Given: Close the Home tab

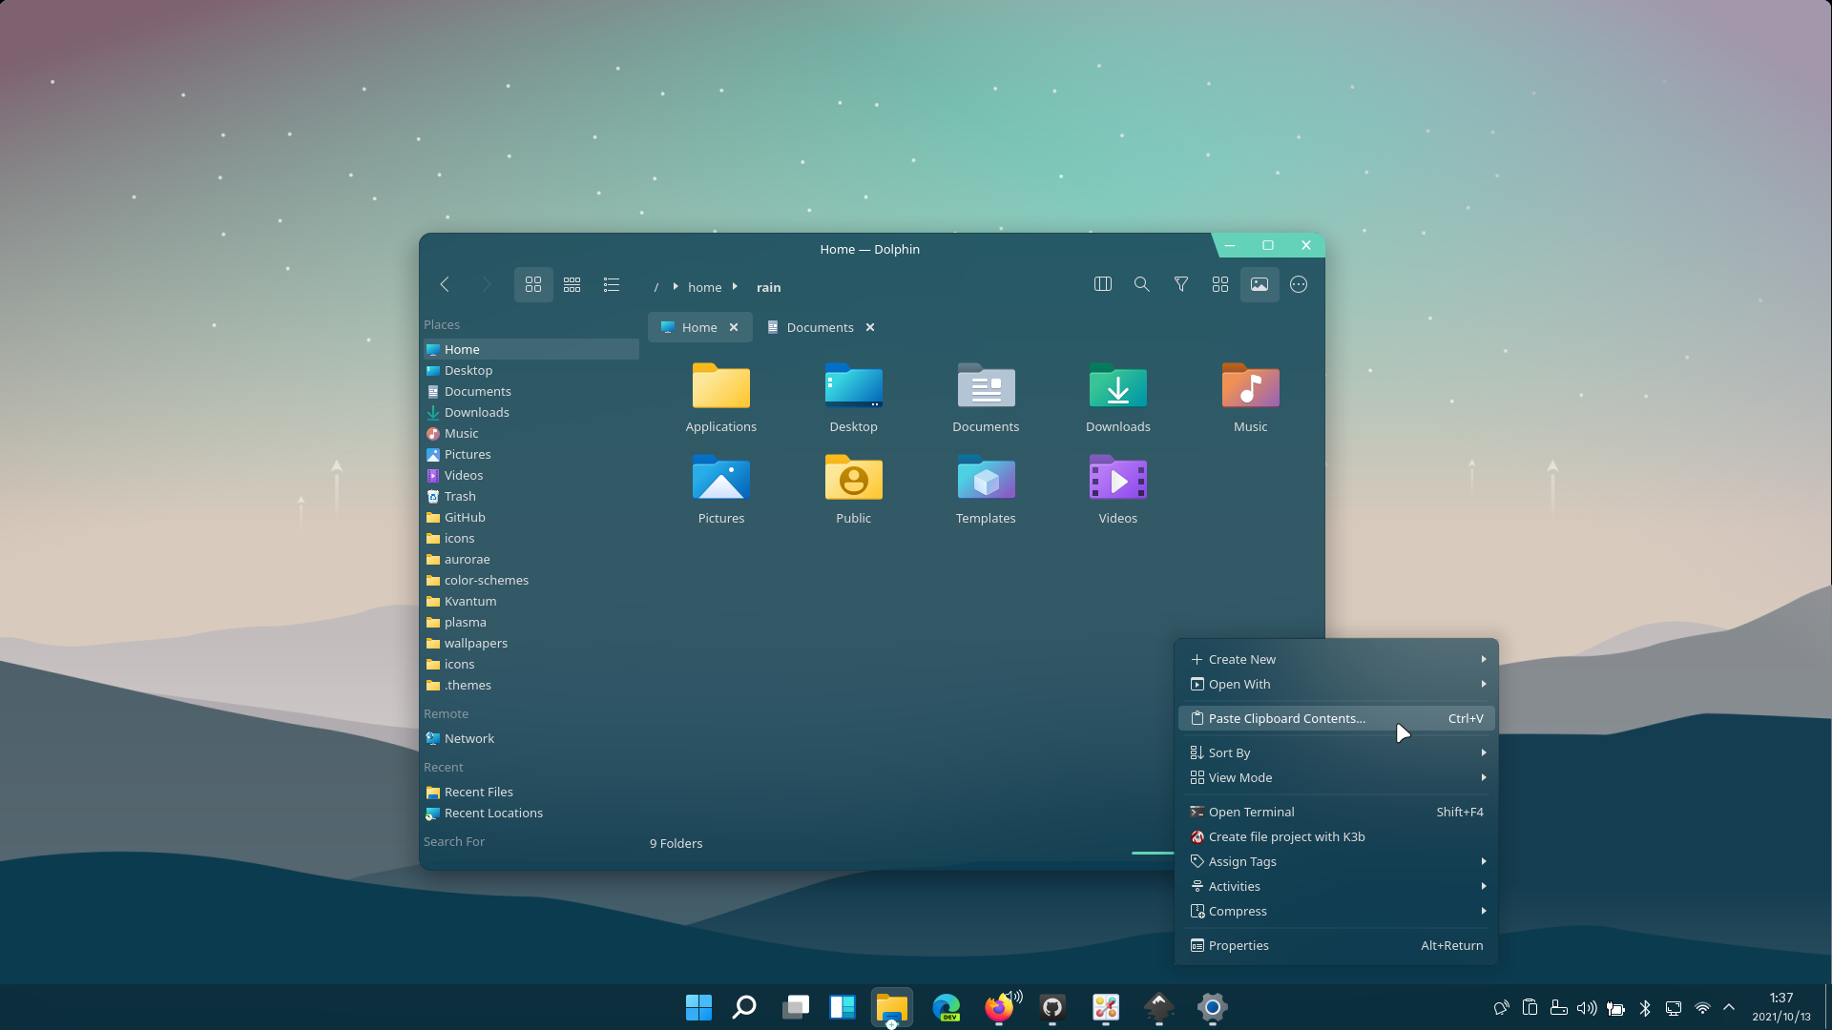Looking at the screenshot, I should (x=734, y=327).
